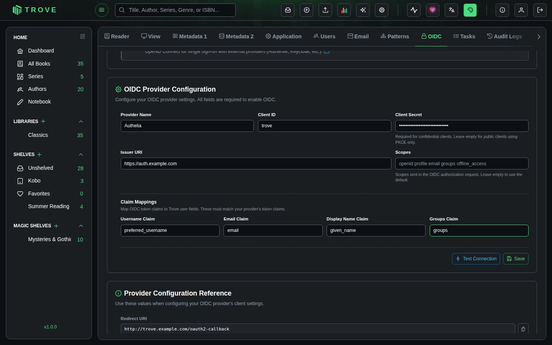
Task: Click the Provider Name field
Action: [187, 126]
